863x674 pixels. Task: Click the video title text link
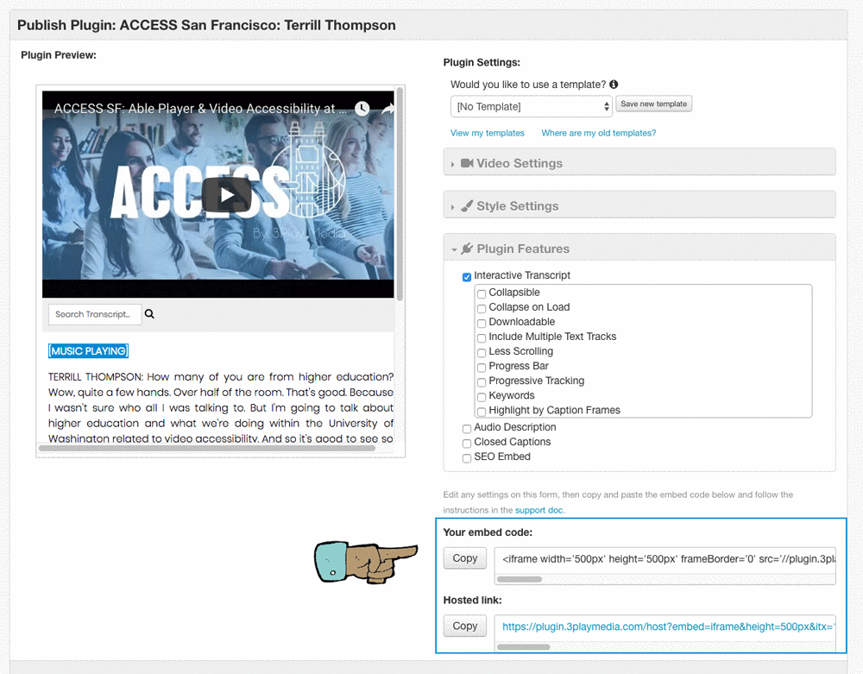point(200,109)
